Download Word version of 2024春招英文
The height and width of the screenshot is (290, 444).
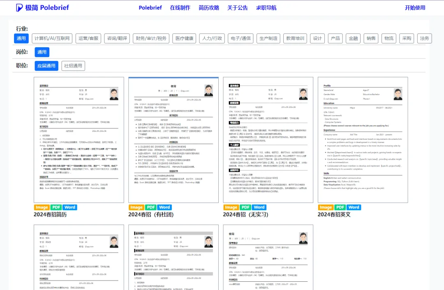354,207
